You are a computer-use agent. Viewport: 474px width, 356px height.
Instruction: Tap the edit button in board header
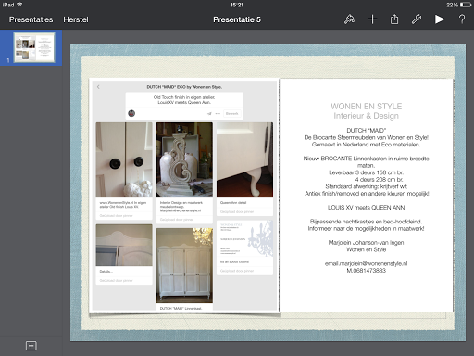coord(231,113)
